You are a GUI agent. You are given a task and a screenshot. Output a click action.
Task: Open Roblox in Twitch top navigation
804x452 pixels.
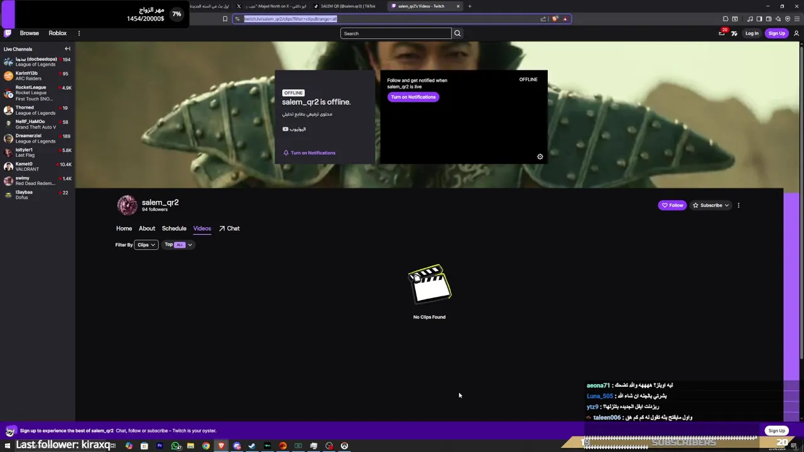pos(57,33)
